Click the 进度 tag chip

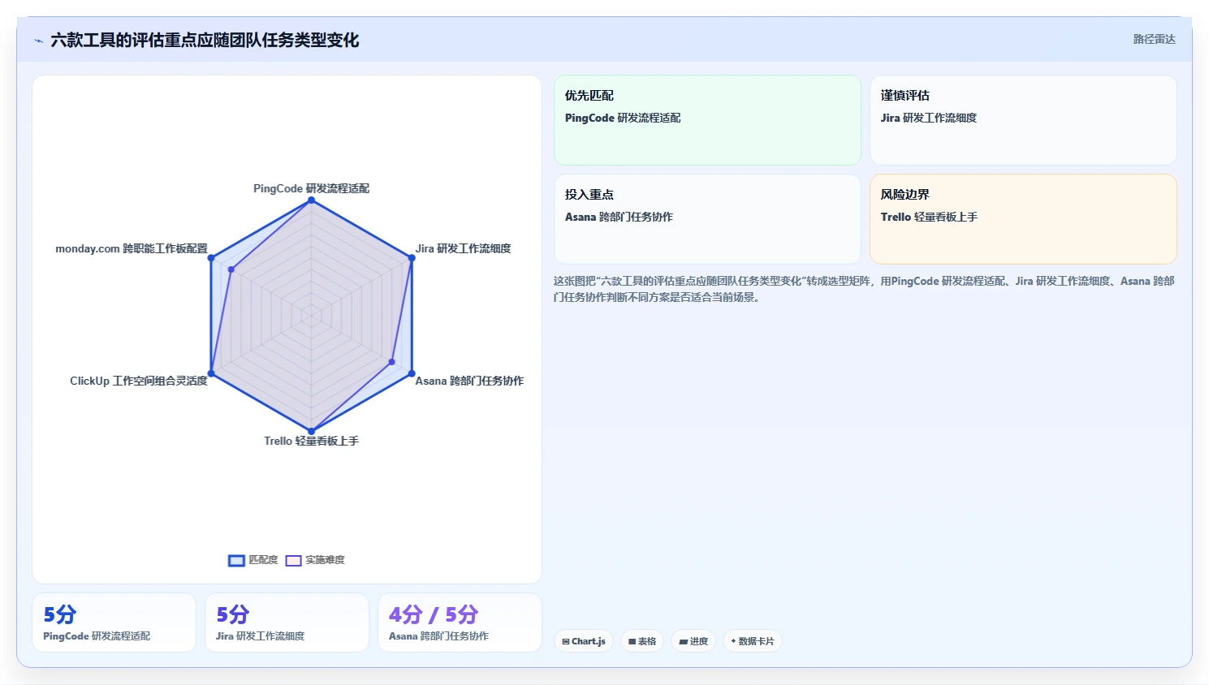[x=693, y=641]
